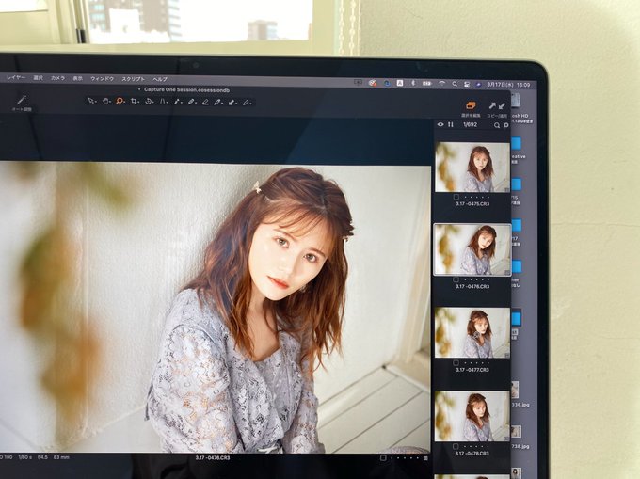Image resolution: width=640 pixels, height=479 pixels.
Task: Open the 選択 menu
Action: pyautogui.click(x=38, y=77)
